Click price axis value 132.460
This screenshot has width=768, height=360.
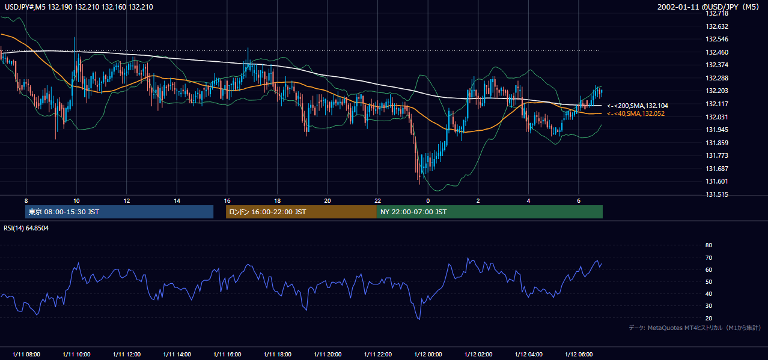(x=716, y=52)
